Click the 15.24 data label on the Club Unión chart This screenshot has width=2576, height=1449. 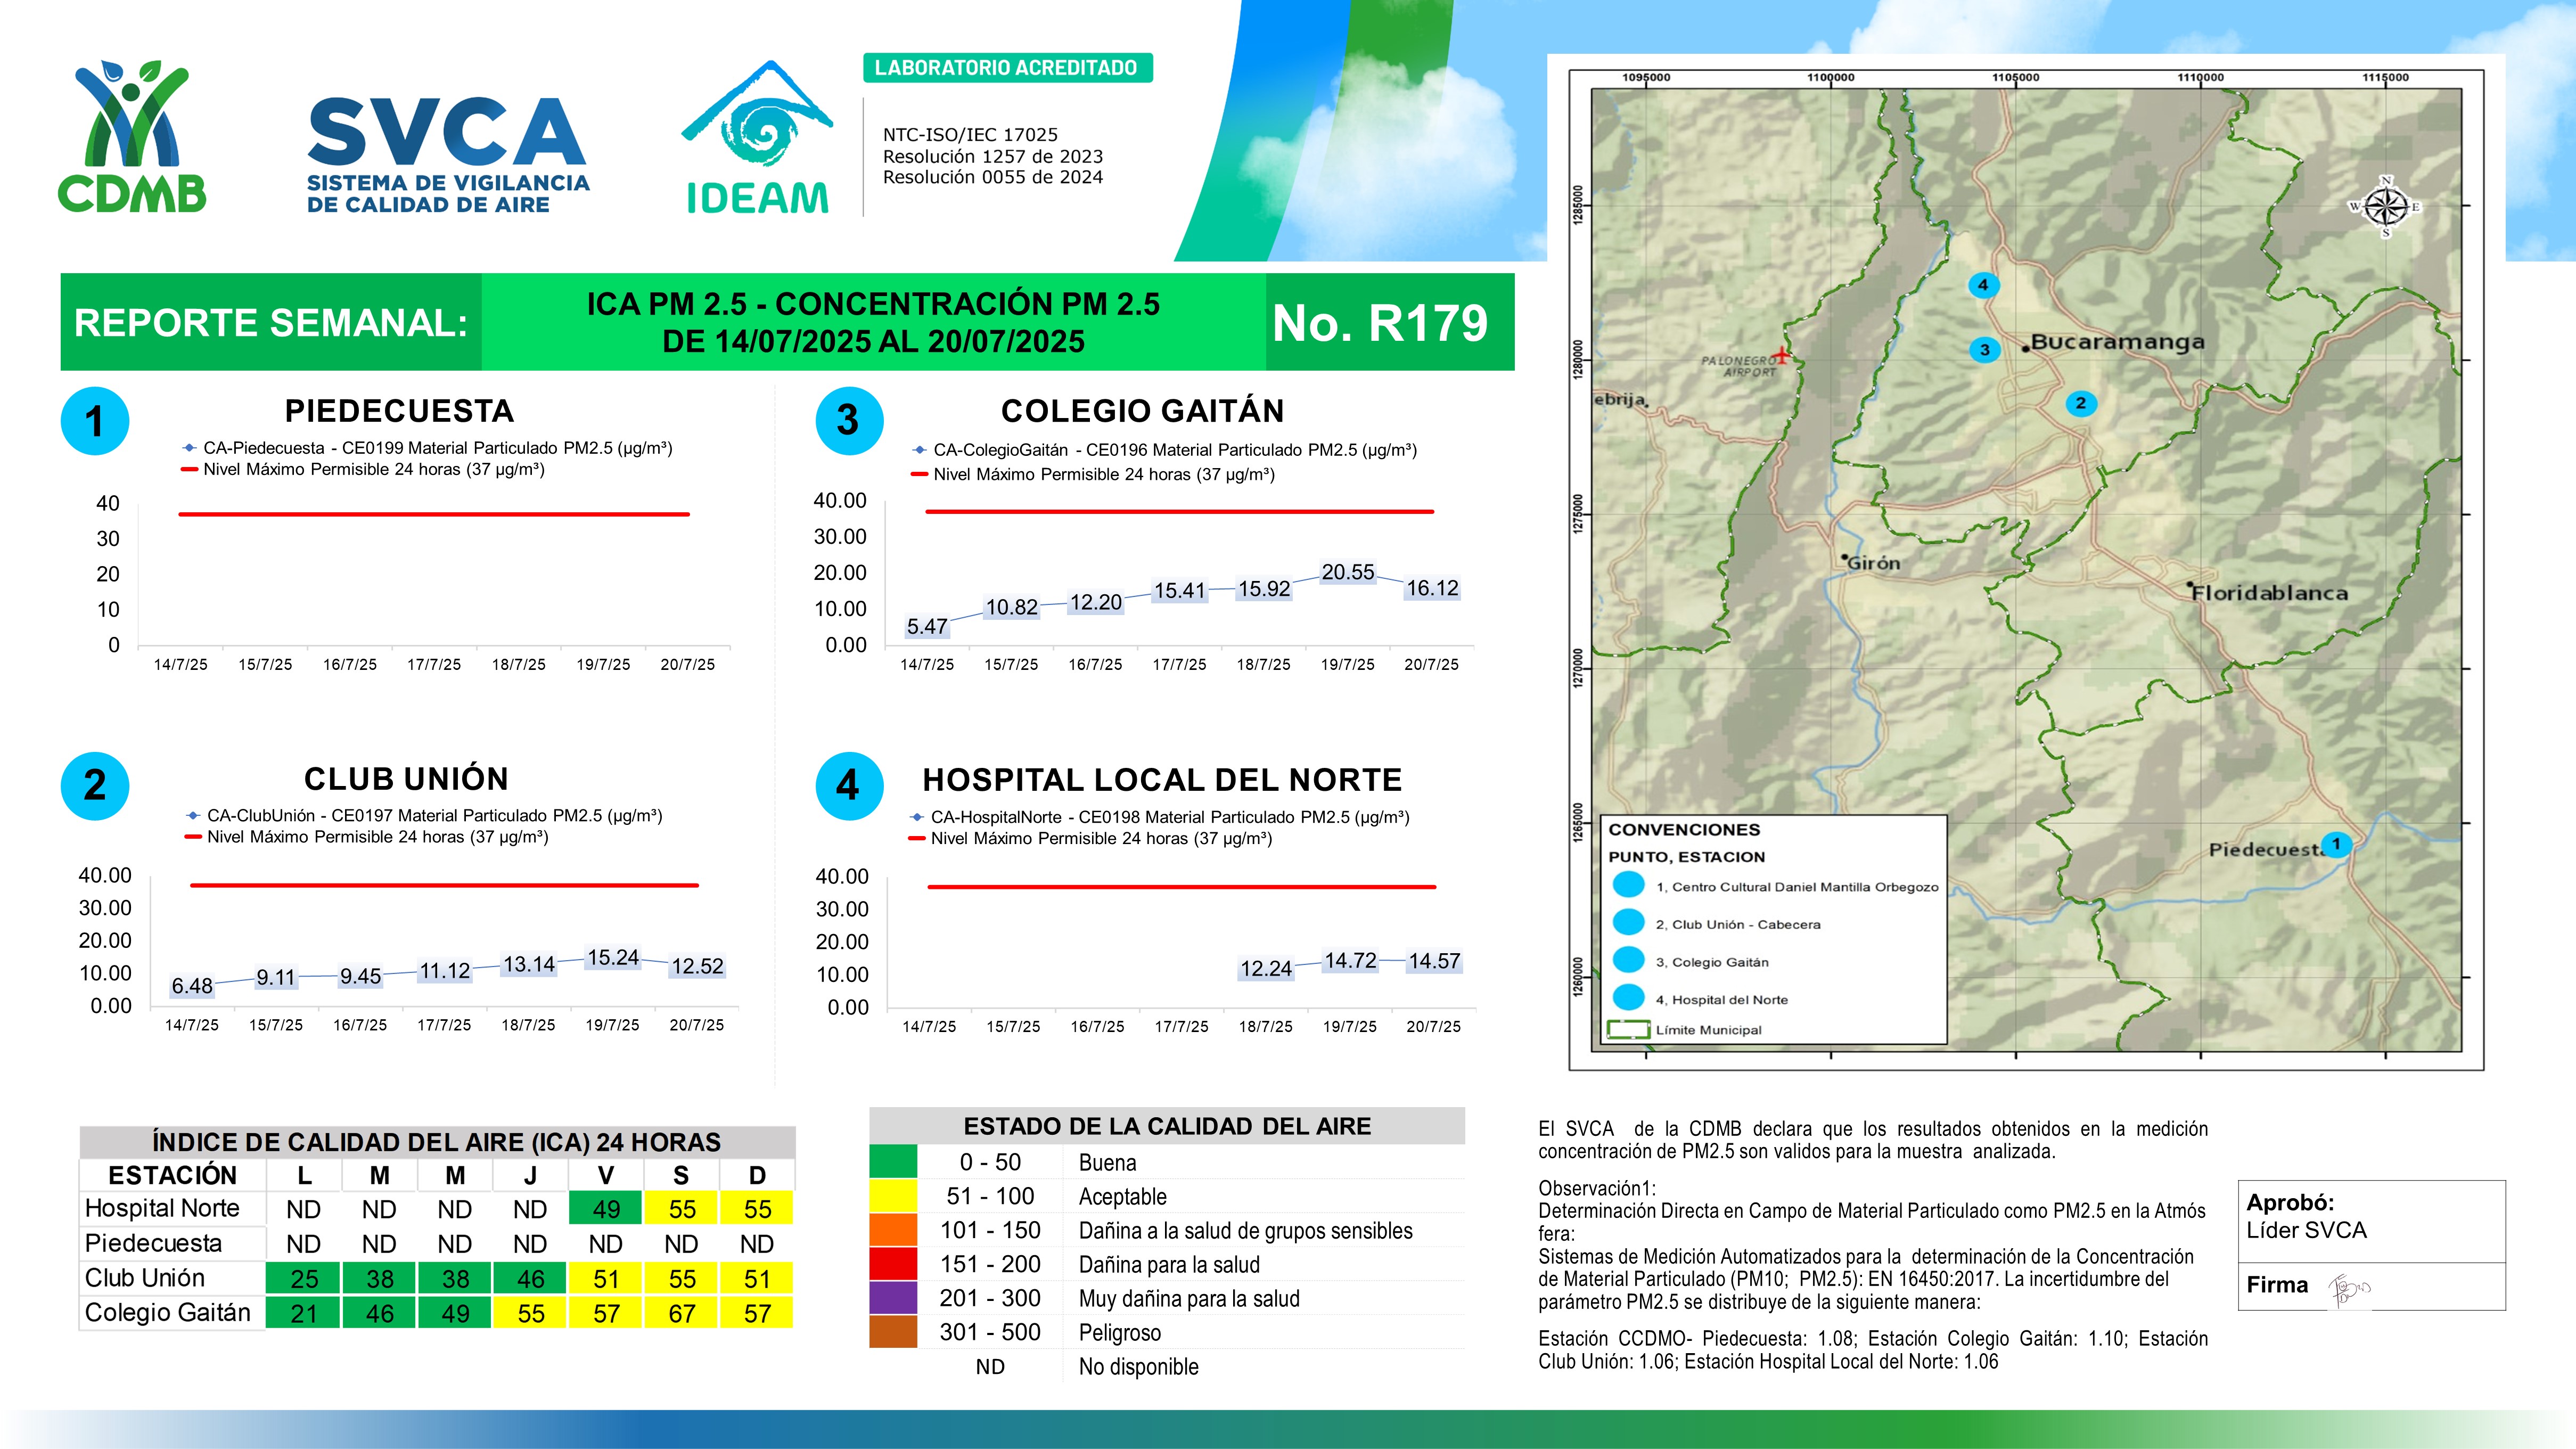pyautogui.click(x=612, y=957)
